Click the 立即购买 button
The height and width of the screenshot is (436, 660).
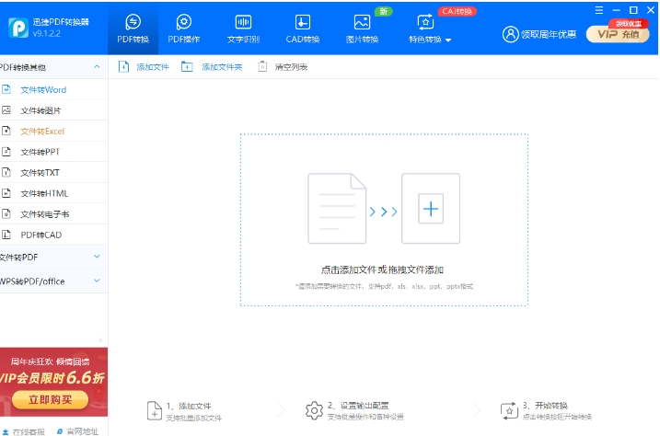(x=50, y=399)
